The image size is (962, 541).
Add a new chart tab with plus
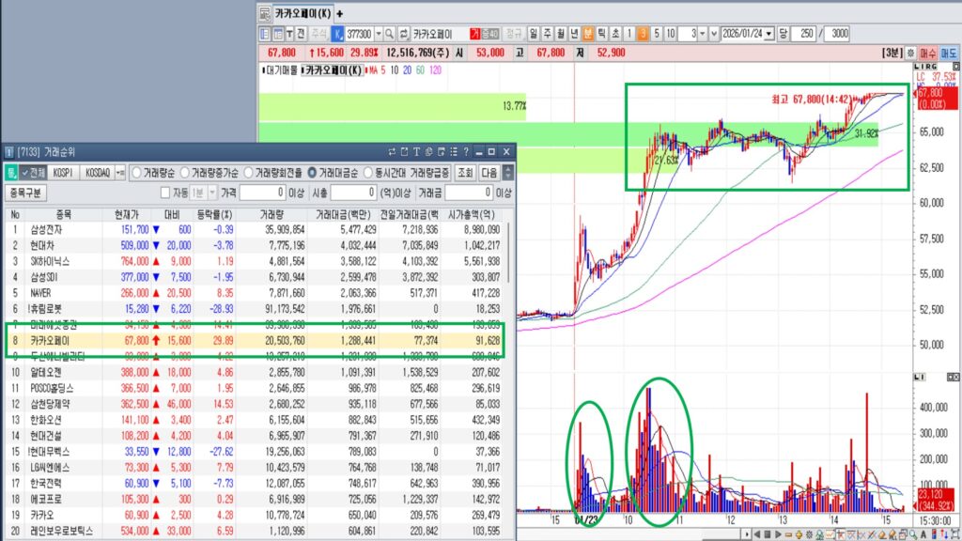[x=340, y=13]
